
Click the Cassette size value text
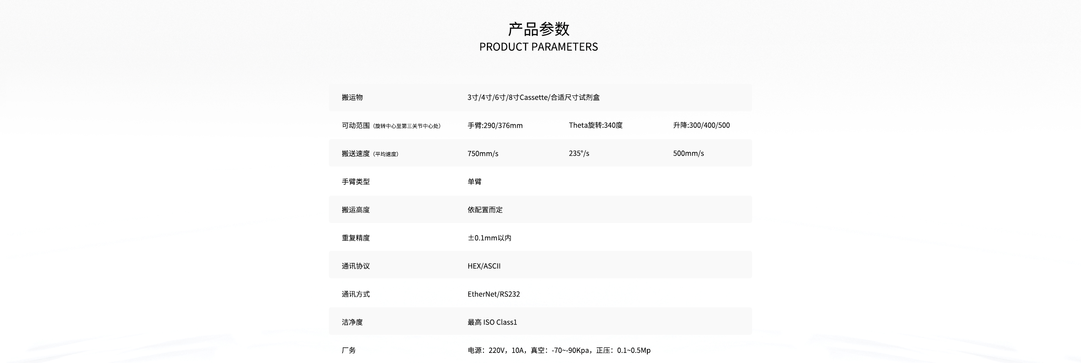[533, 97]
